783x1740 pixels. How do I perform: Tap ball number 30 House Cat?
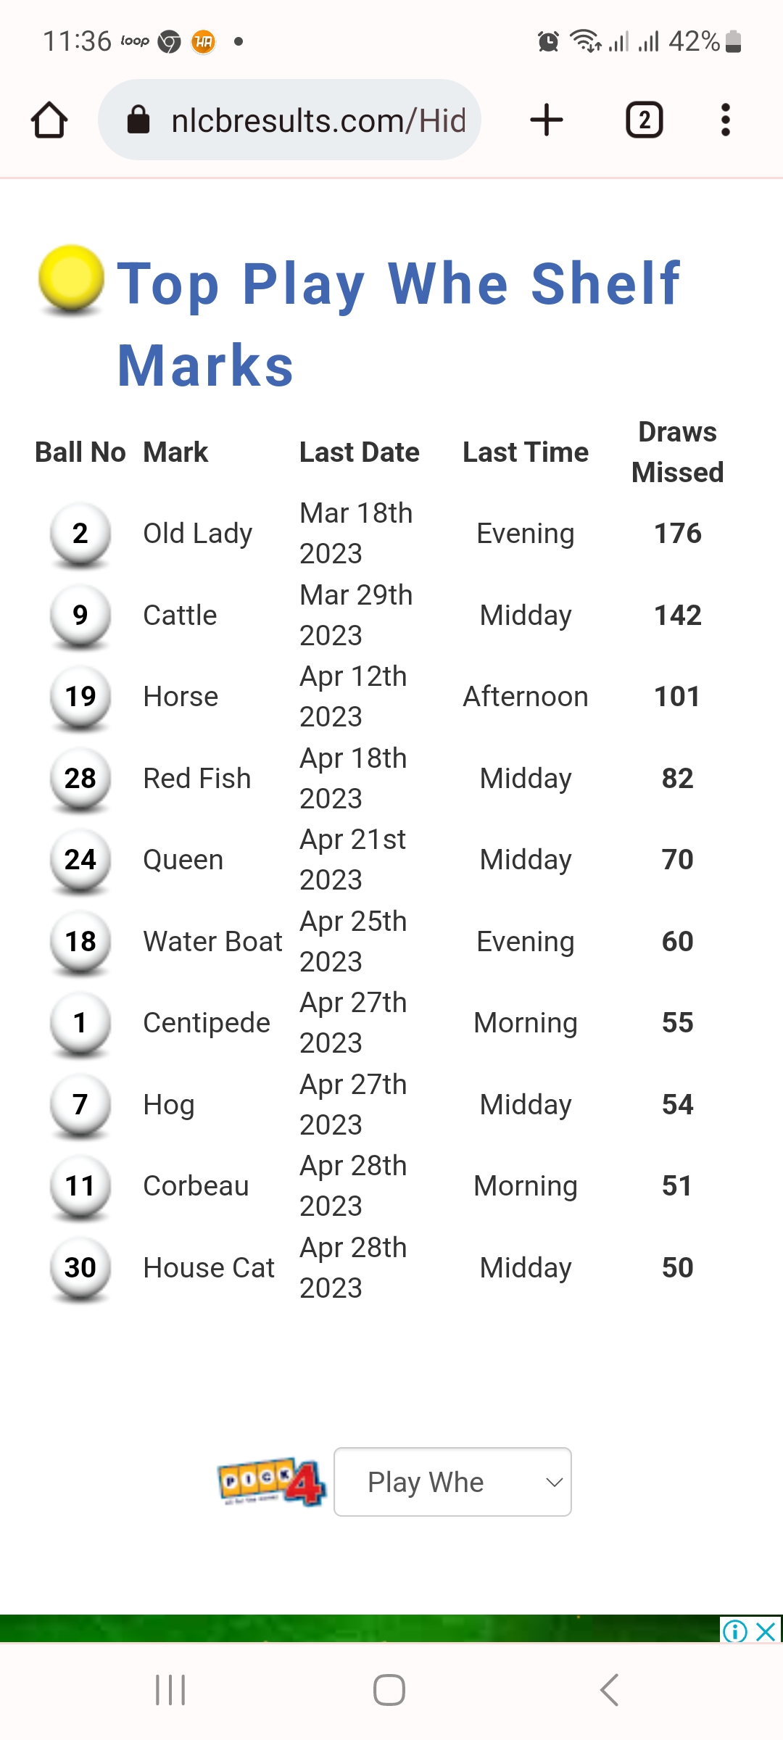pos(80,1268)
